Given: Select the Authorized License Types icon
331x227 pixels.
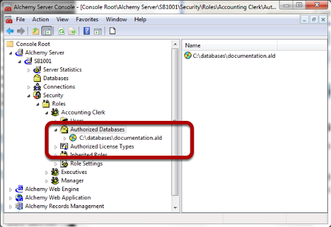Looking at the screenshot, I should point(64,146).
